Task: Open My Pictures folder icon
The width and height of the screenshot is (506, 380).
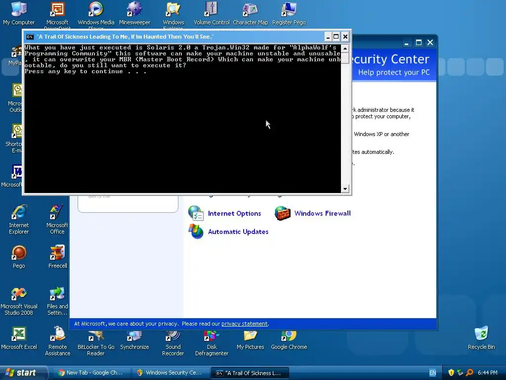Action: pos(251,340)
